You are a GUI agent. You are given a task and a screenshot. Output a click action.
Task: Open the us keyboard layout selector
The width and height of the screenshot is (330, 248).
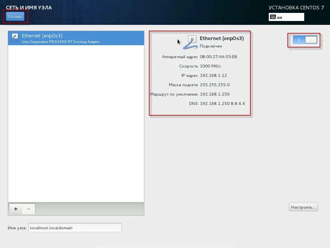[x=286, y=17]
